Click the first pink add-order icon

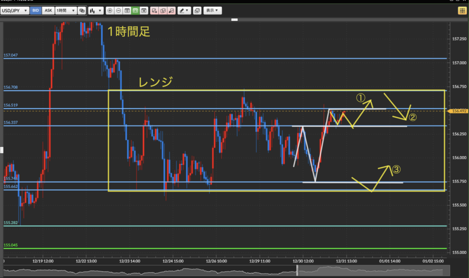click(154, 10)
